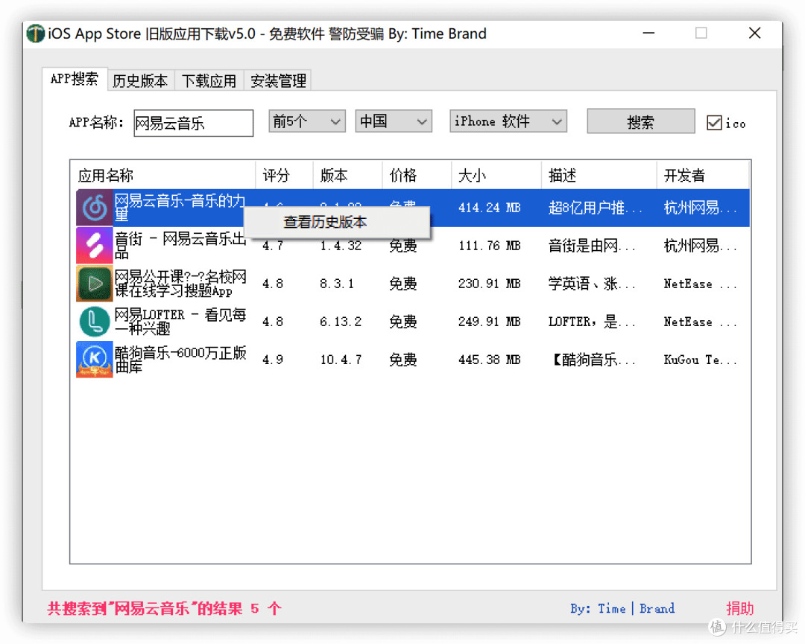Switch to the 历史版本 tab

point(141,80)
